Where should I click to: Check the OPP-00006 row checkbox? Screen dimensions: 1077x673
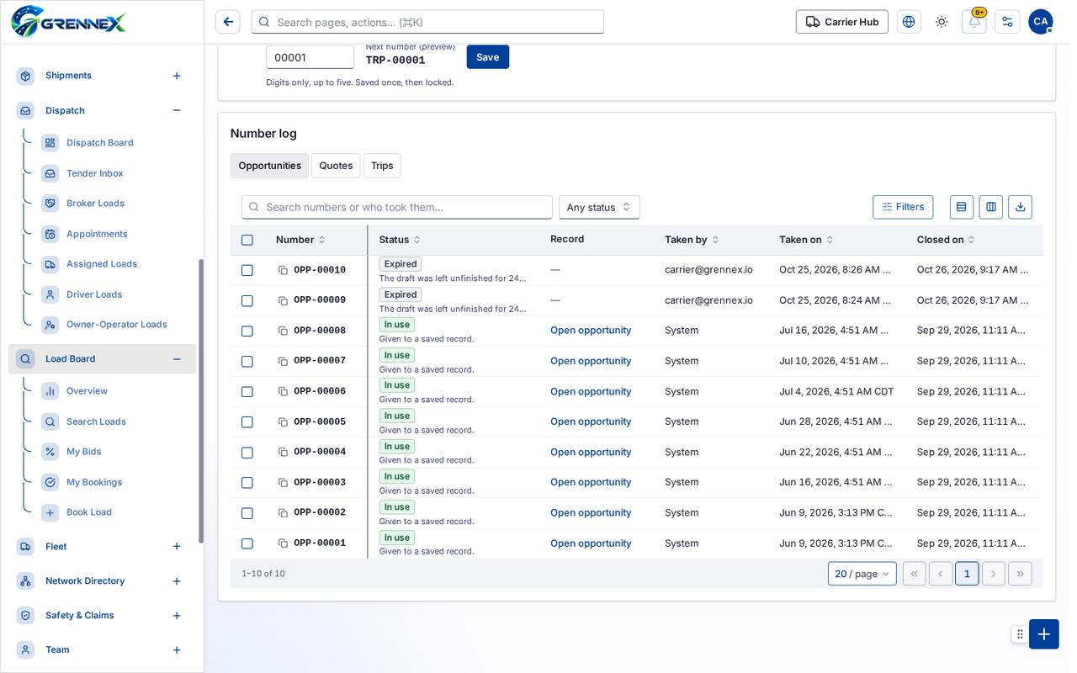point(247,392)
